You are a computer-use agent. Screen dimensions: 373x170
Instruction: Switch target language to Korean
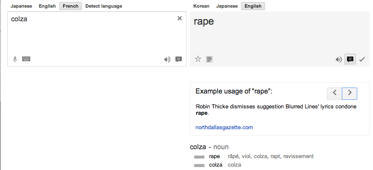pyautogui.click(x=201, y=6)
